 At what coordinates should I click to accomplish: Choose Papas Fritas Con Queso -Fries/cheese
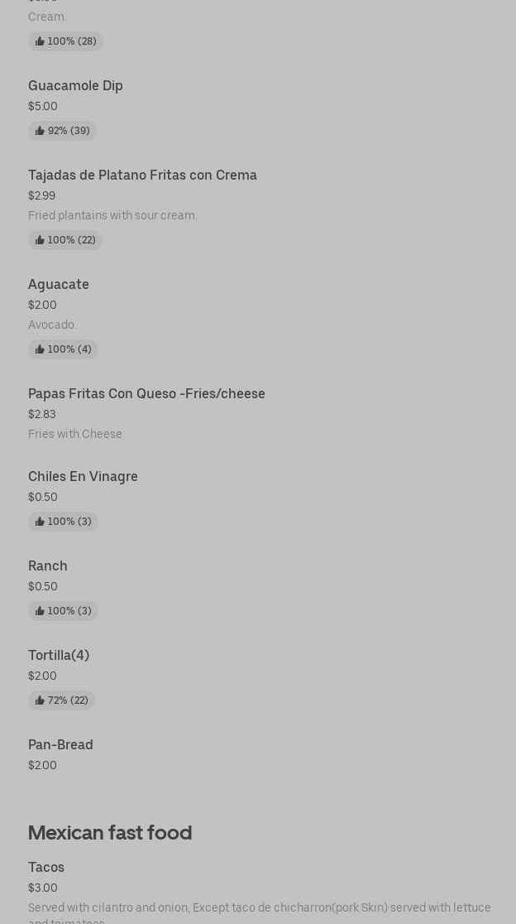click(146, 394)
